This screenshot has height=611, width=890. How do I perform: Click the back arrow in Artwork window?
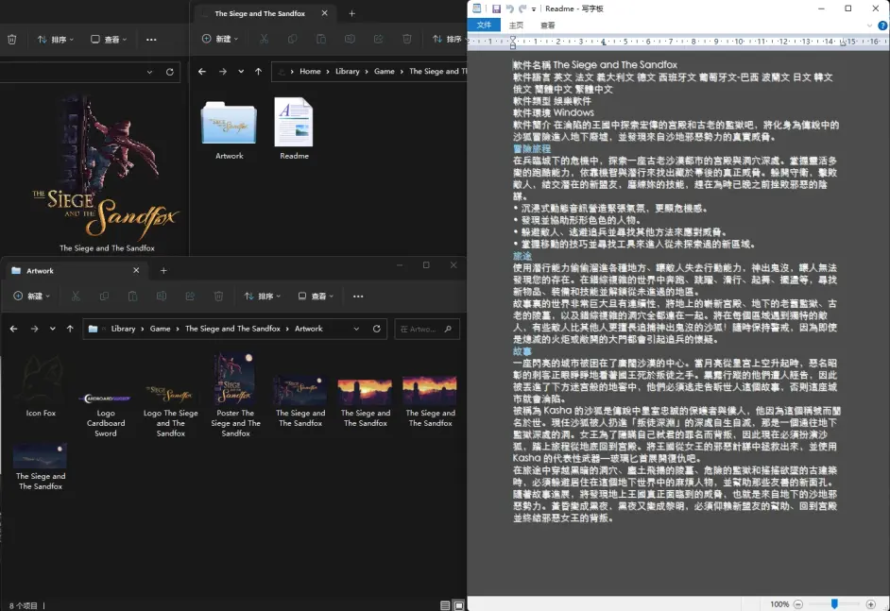[x=13, y=329]
